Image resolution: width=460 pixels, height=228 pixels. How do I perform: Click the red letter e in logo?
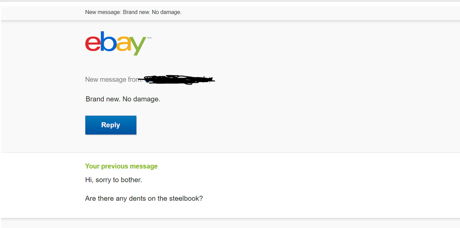coord(92,44)
